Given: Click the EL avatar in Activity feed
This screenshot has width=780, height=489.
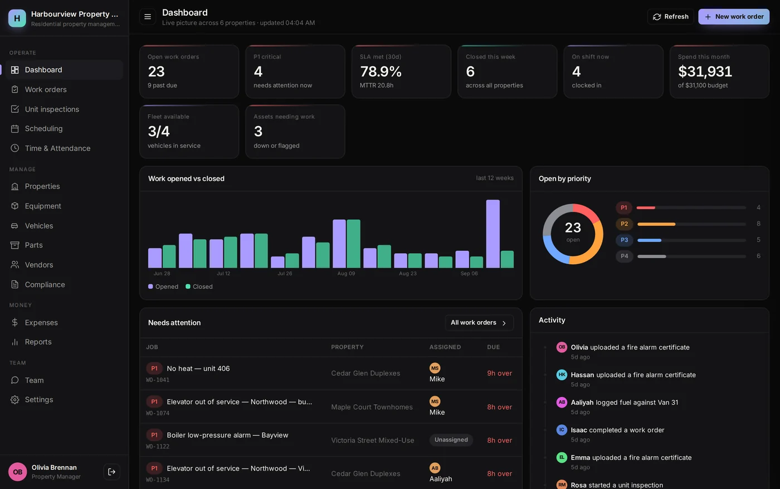Looking at the screenshot, I should click(x=562, y=457).
